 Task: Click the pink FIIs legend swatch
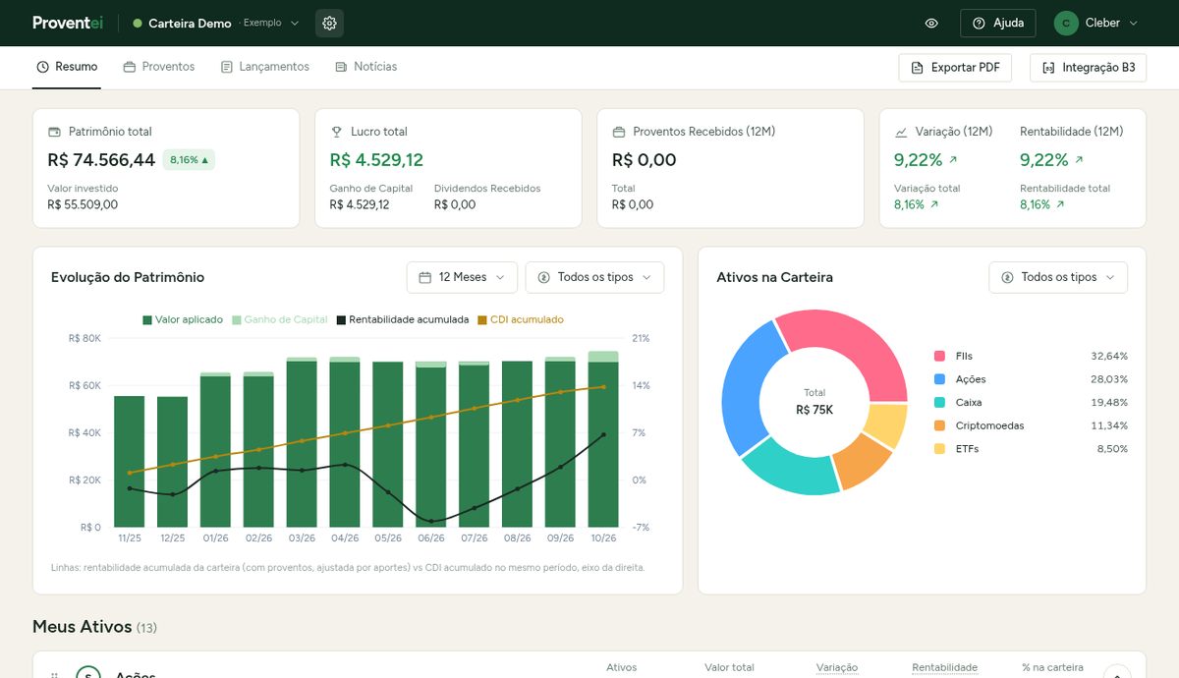pyautogui.click(x=939, y=356)
